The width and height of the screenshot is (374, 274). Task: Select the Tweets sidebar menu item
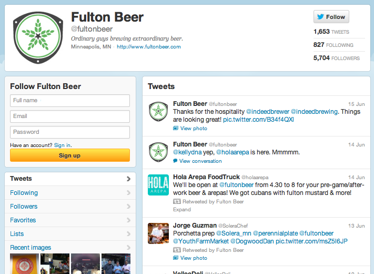[70, 179]
